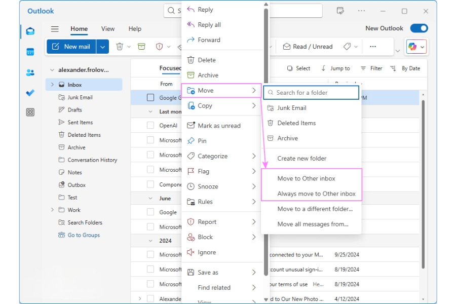The image size is (456, 304).
Task: Click the hamburger navigation menu icon
Action: [x=55, y=29]
